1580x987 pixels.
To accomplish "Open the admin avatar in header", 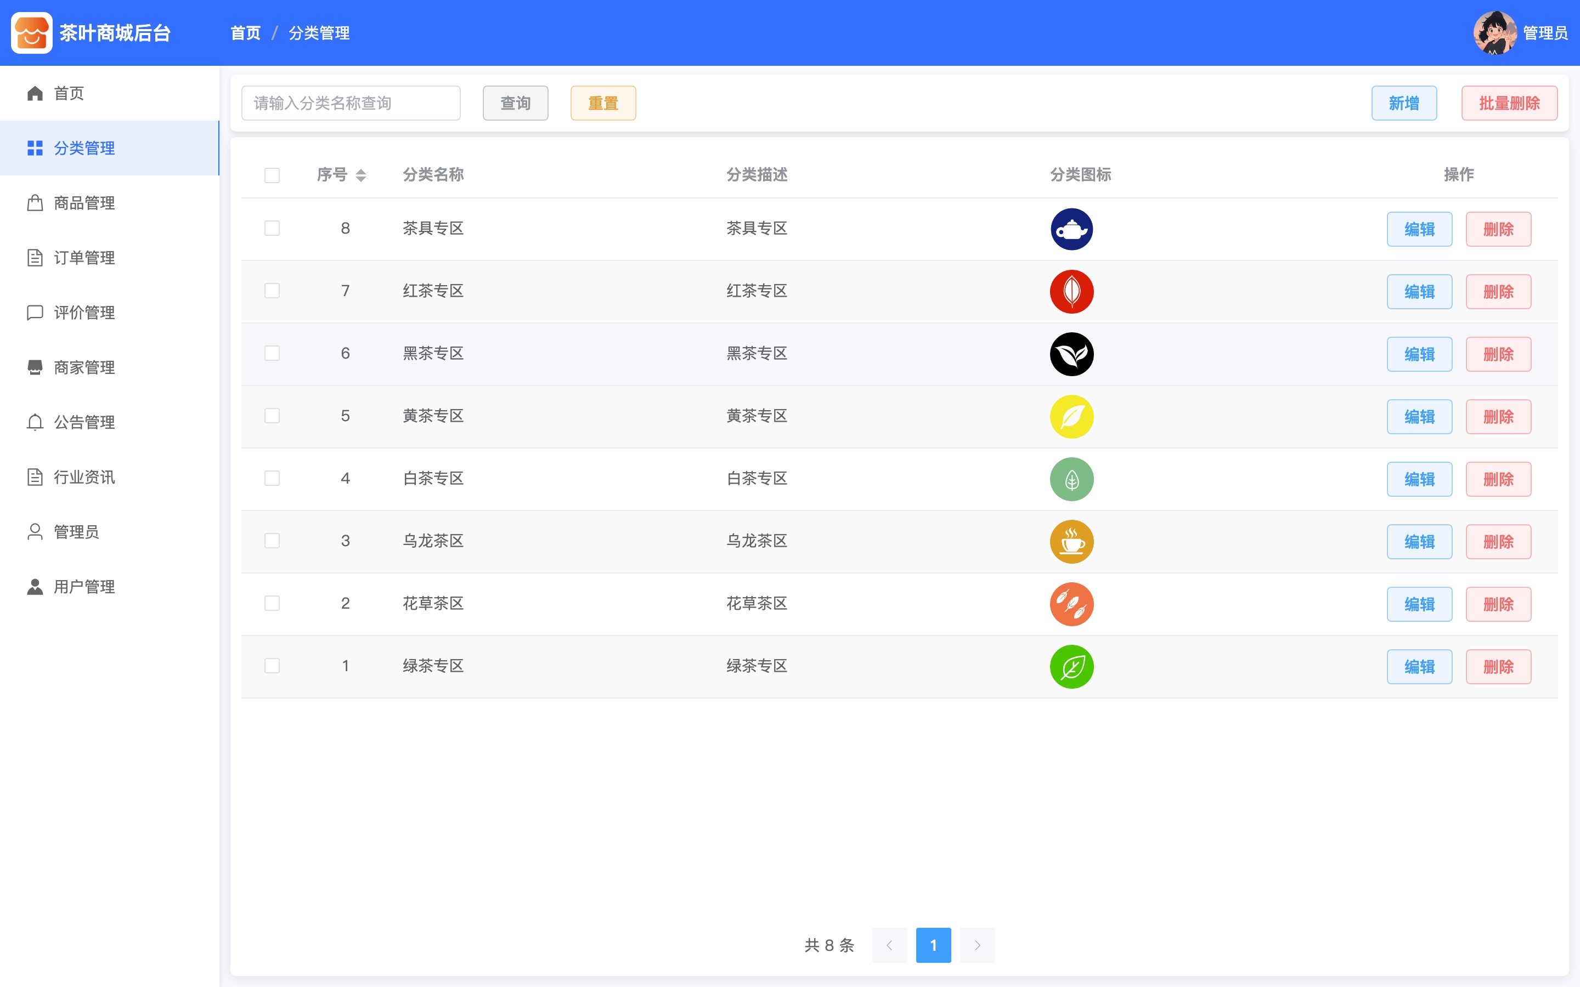I will 1494,33.
